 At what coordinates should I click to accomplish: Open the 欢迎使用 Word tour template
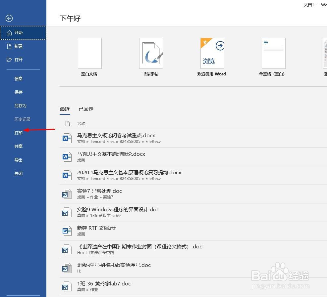click(212, 57)
